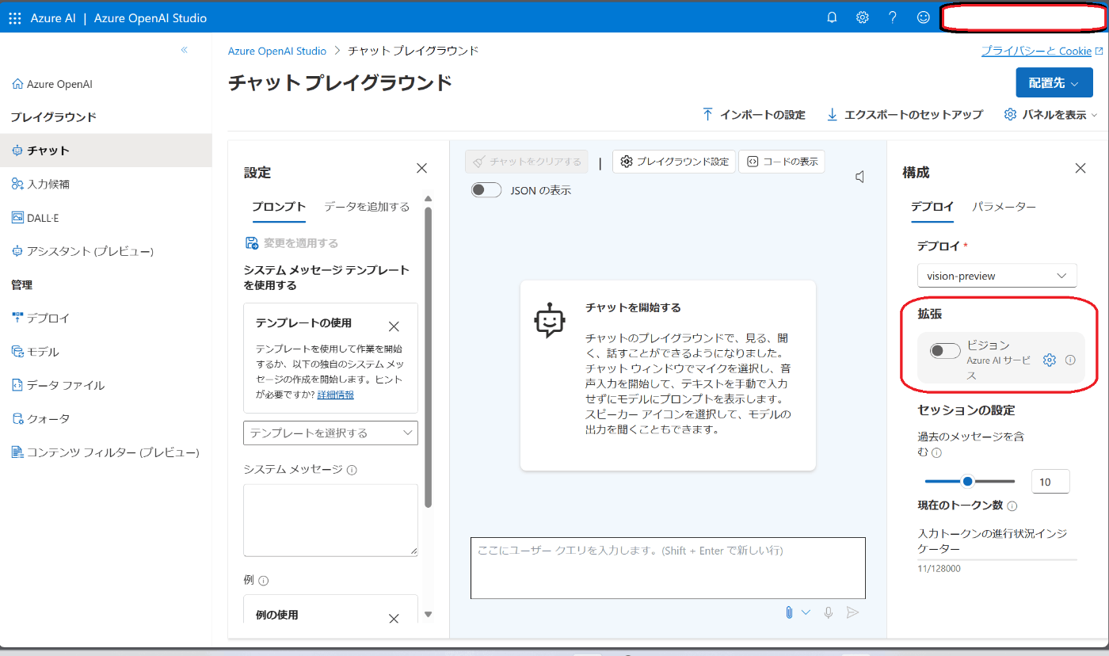Open the デプロイ vision-preview dropdown
The width and height of the screenshot is (1109, 656).
coord(997,276)
